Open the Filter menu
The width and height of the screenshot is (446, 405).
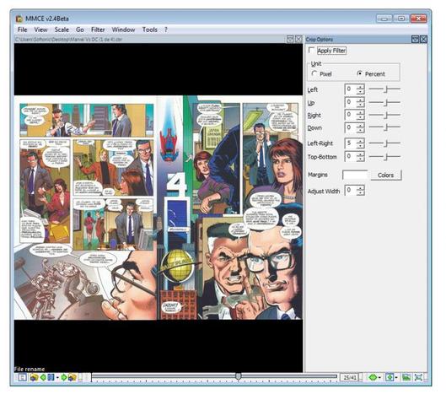tap(98, 30)
